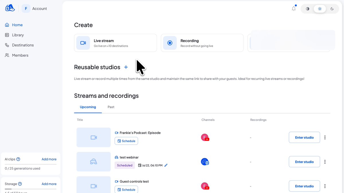The height and width of the screenshot is (193, 344).
Task: Click the Channels column header
Action: tap(208, 120)
